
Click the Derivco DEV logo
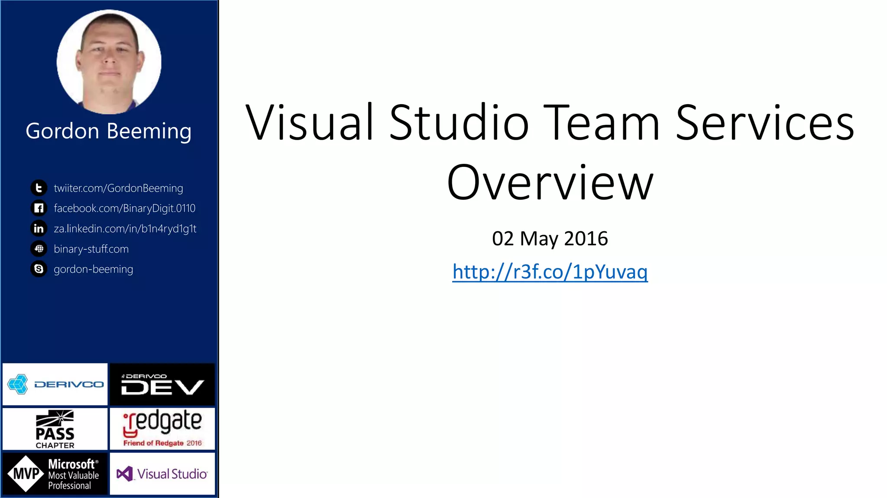coord(162,384)
